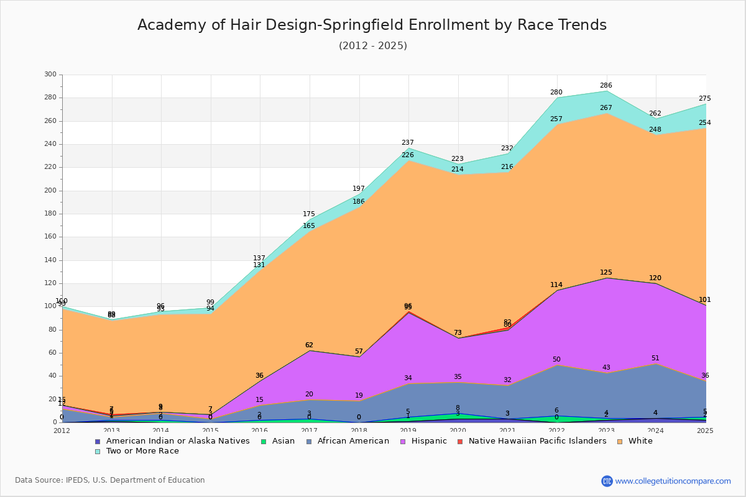Click the 275 data label for 2025

pyautogui.click(x=705, y=99)
